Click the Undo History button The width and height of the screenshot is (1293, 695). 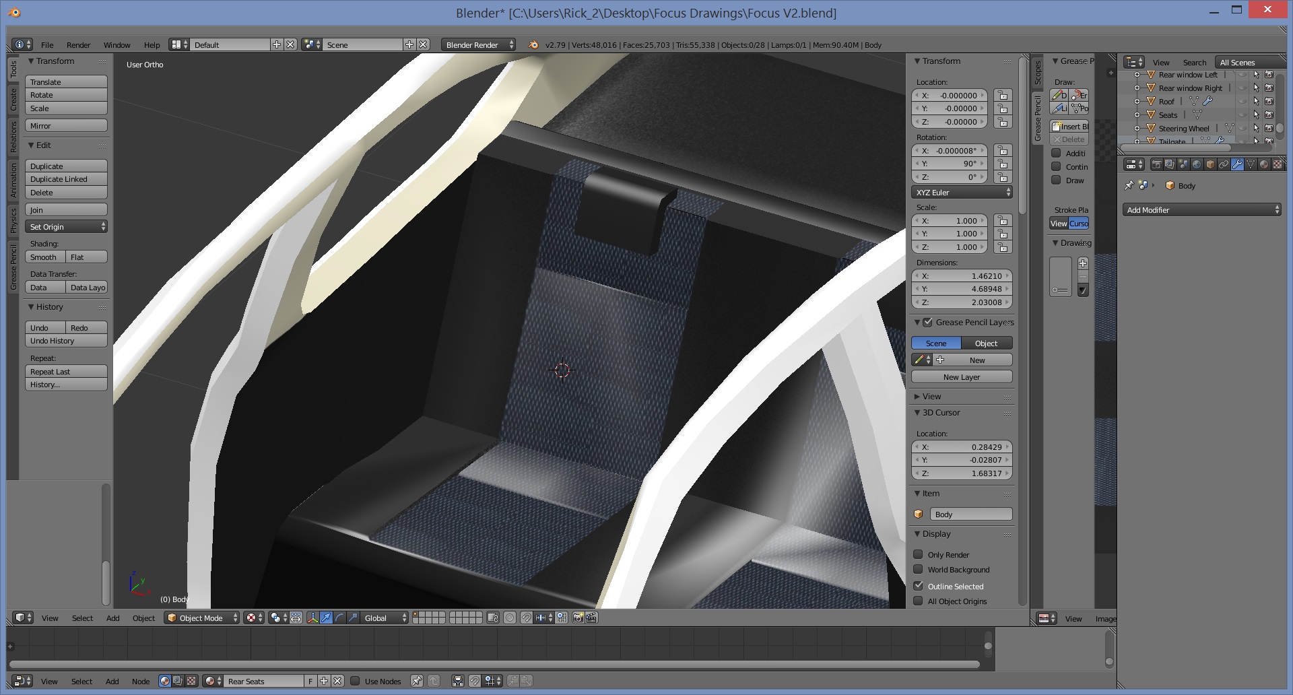click(66, 341)
